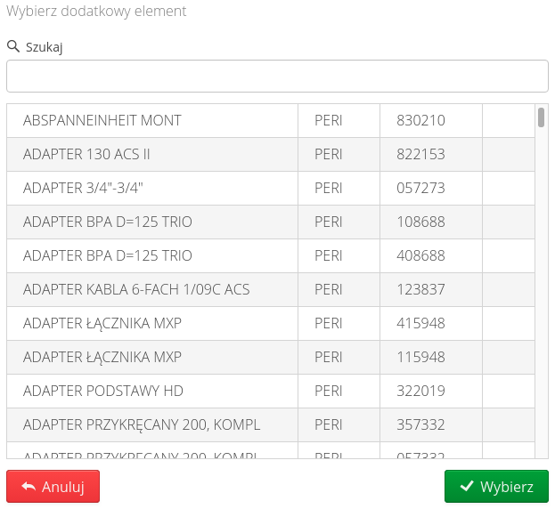Select ADAPTER ŁĄCZNIKA MXP with code 115948

point(102,357)
